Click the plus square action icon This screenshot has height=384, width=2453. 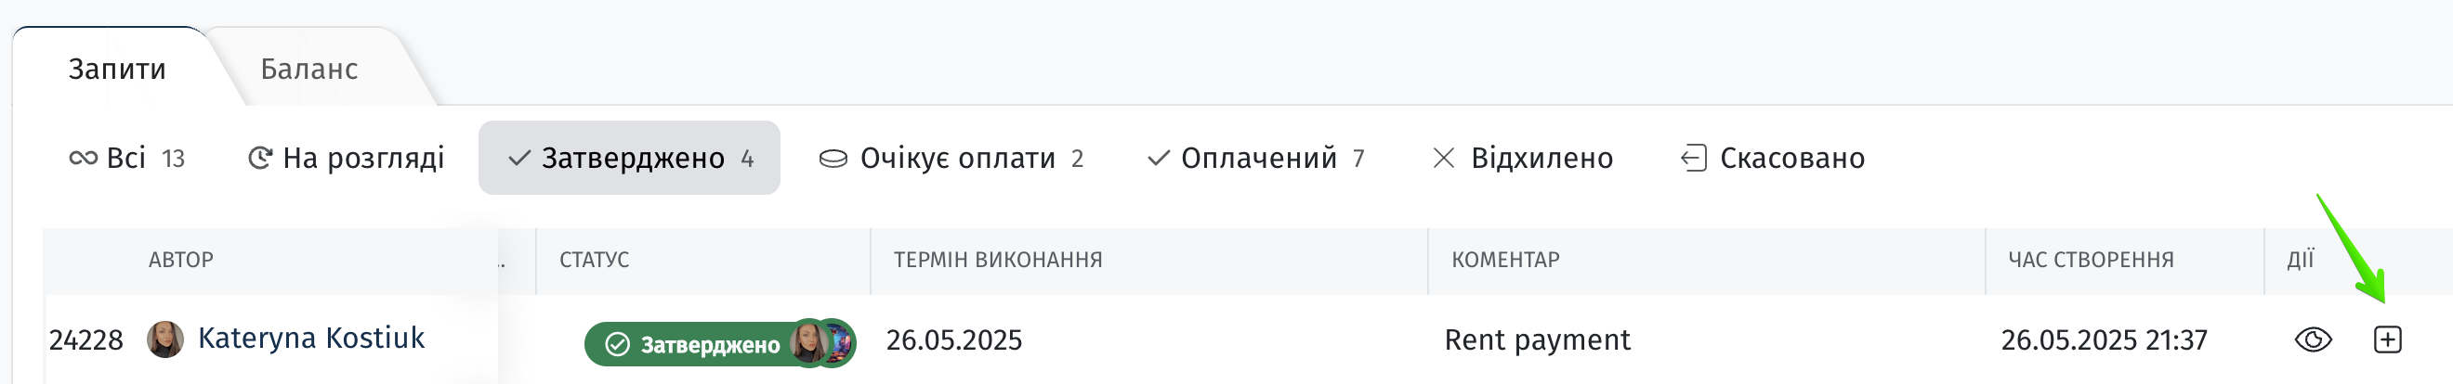pyautogui.click(x=2387, y=339)
